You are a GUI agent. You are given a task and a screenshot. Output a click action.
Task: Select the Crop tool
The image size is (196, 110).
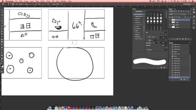2,20
